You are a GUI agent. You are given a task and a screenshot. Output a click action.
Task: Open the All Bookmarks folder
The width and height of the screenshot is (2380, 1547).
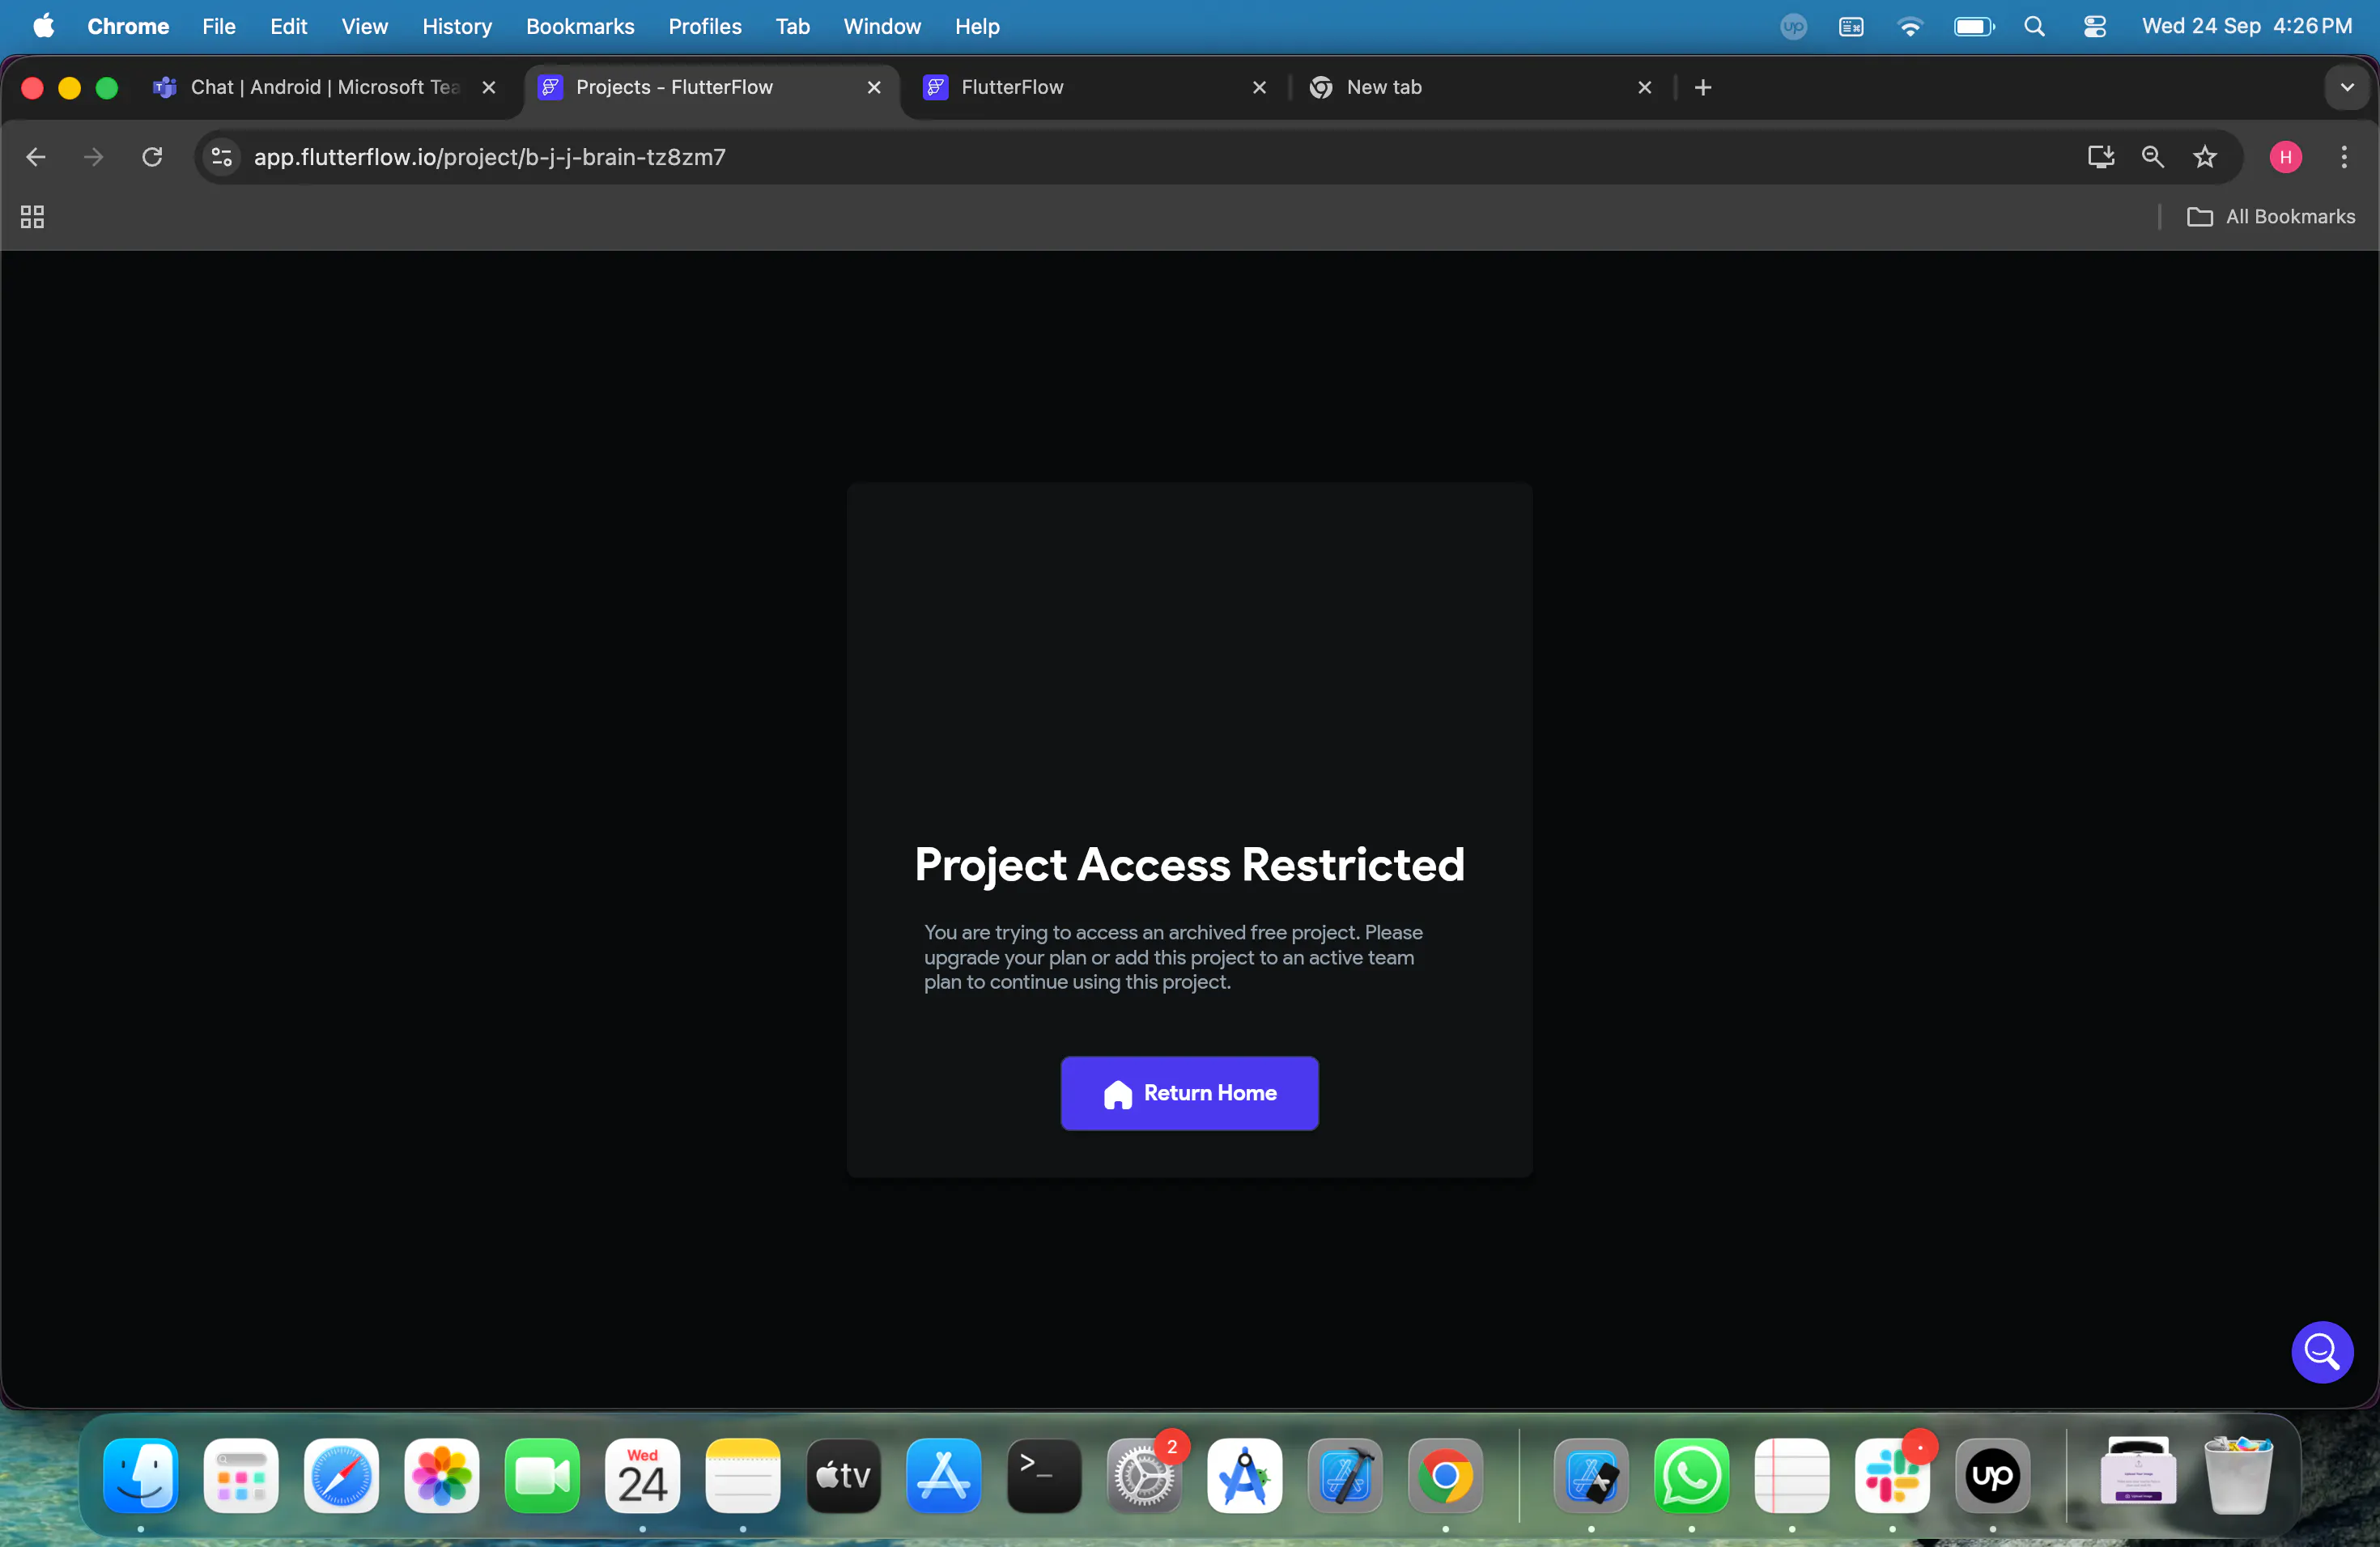pos(2271,217)
